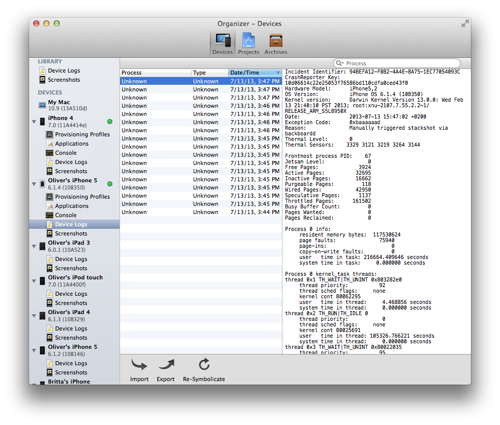Collapse Oliver's iPhone 5 6.1.4 disclosure triangle
500x425 pixels.
[x=34, y=184]
